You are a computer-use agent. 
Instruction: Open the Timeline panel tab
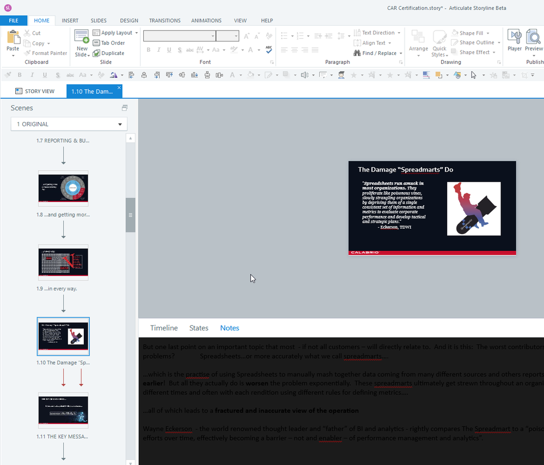click(x=164, y=328)
